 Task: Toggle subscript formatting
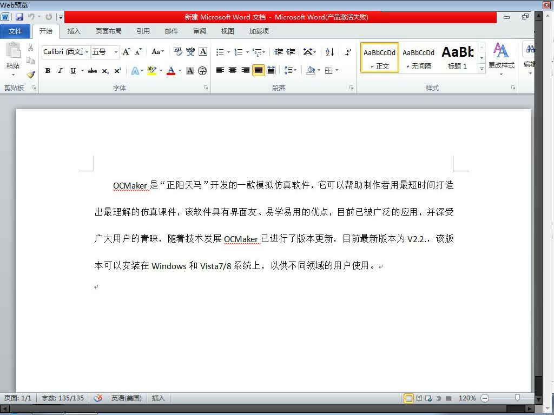[x=105, y=71]
